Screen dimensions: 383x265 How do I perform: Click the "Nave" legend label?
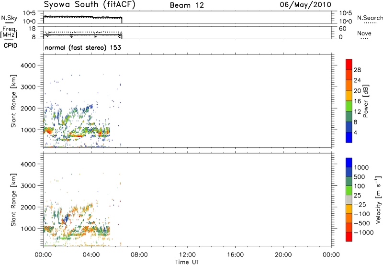(364, 33)
